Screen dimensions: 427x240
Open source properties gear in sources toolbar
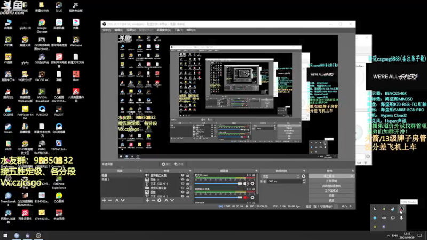pos(159,201)
